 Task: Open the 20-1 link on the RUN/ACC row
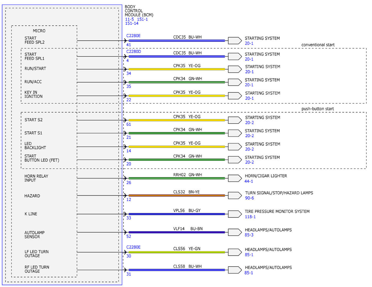[249, 85]
